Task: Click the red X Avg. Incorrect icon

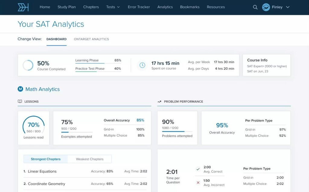Action: (198, 183)
